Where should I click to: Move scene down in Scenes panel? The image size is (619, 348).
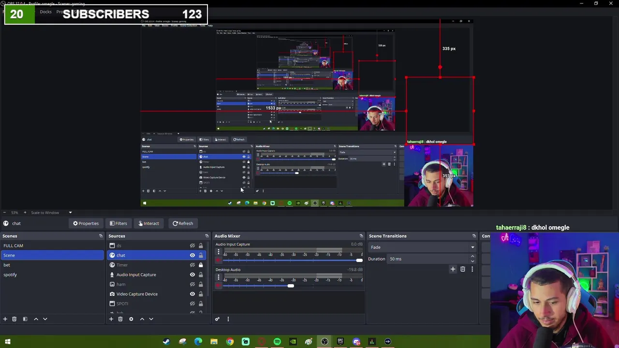[45, 319]
